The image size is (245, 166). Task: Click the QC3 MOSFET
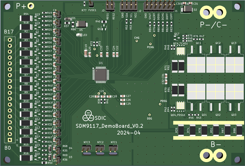[x=235, y=59]
